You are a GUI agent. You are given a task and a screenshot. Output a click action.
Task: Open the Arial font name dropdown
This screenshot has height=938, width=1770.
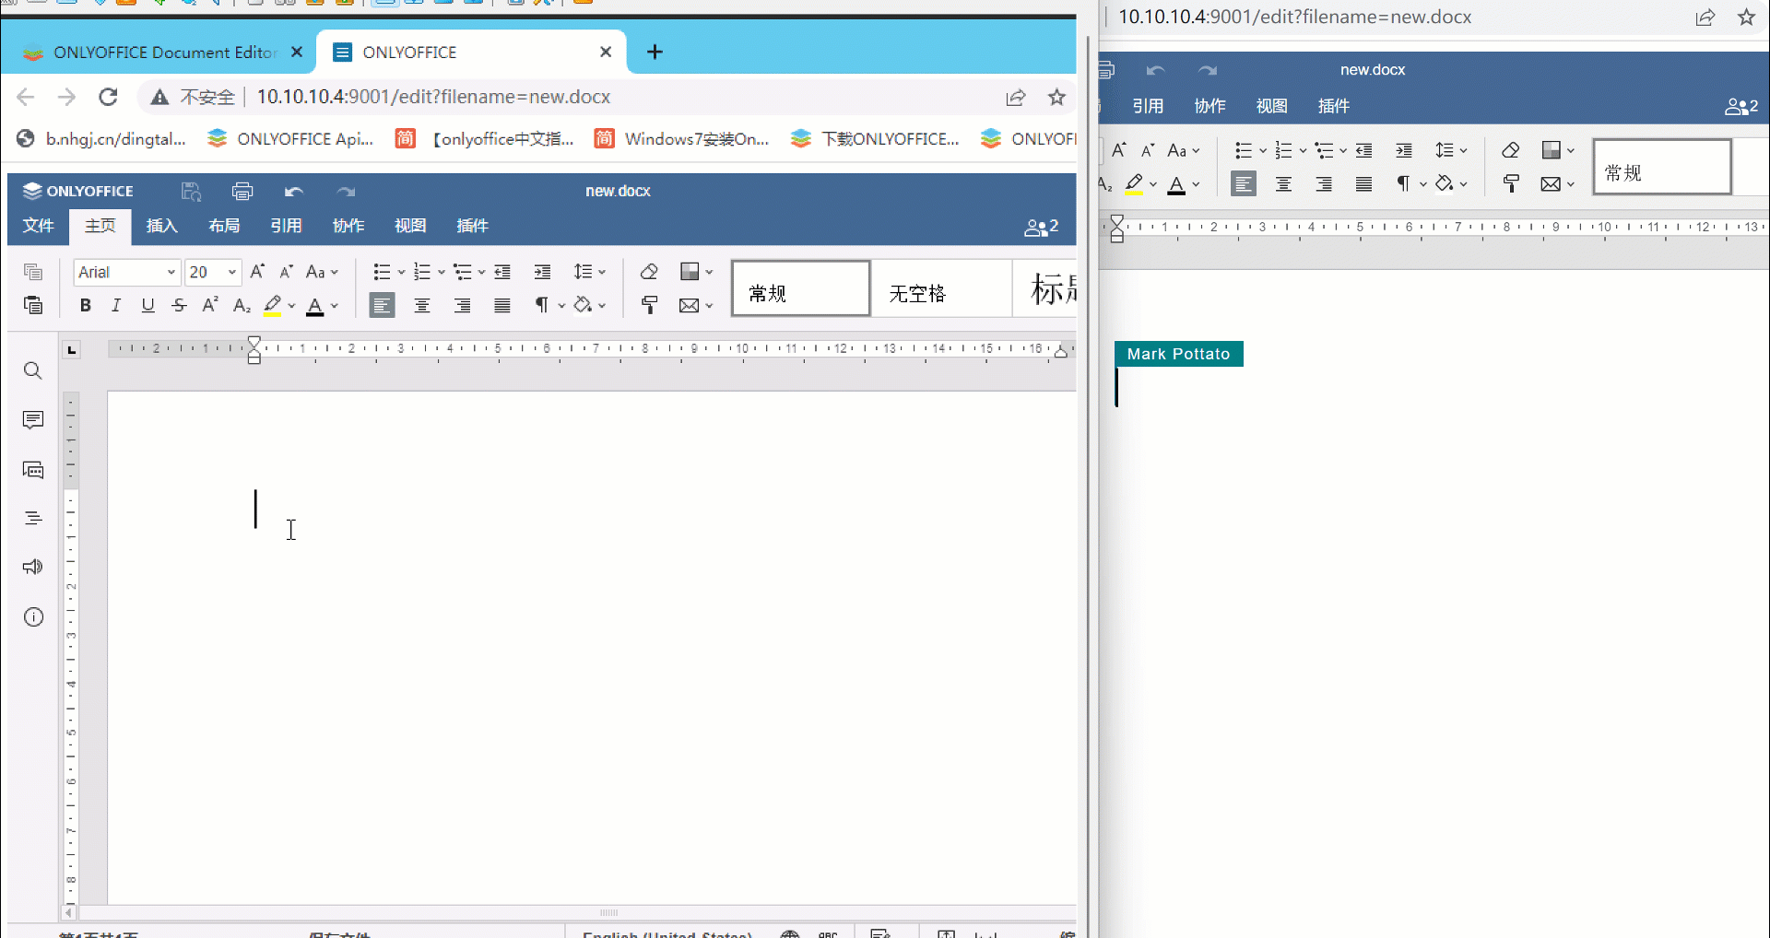click(171, 272)
